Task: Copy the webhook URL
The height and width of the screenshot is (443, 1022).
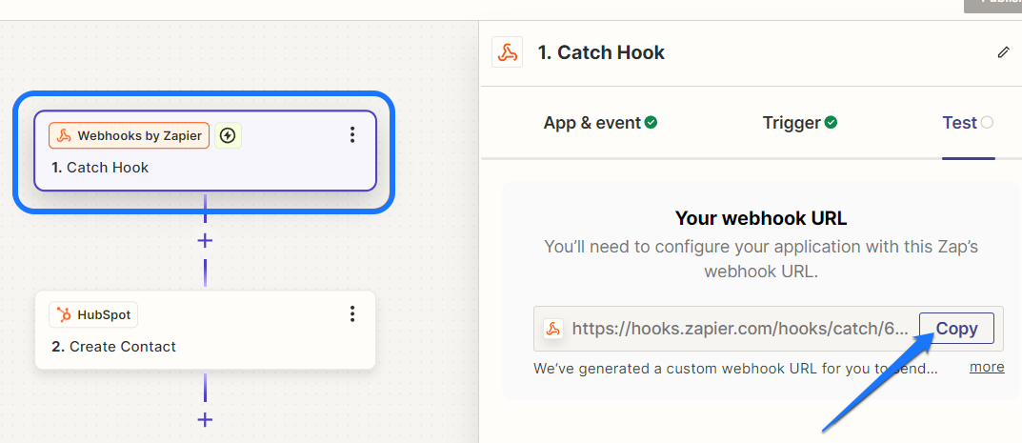Action: [x=956, y=329]
